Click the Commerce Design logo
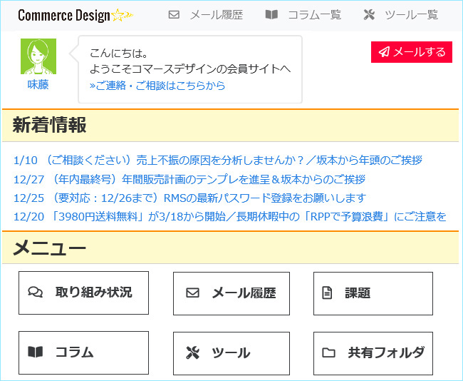463x381 pixels. click(x=76, y=16)
